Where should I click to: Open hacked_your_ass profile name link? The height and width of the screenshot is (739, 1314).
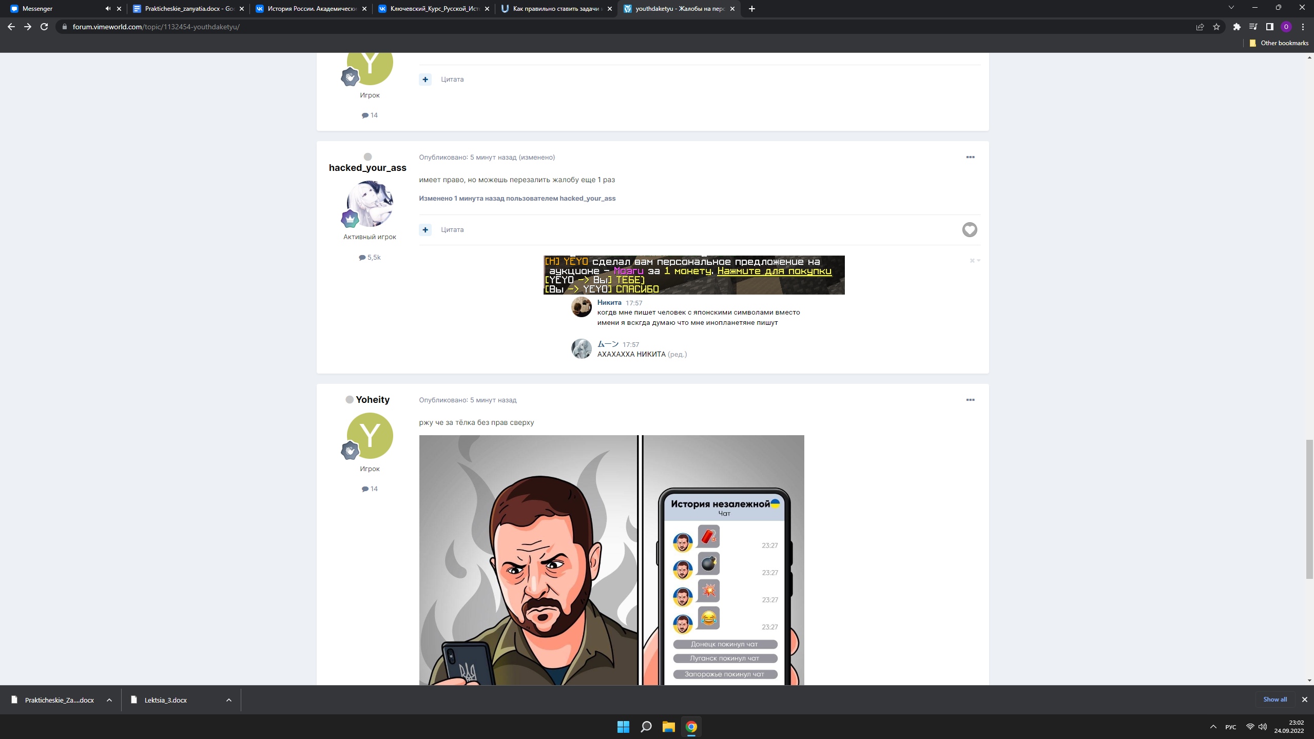tap(368, 168)
